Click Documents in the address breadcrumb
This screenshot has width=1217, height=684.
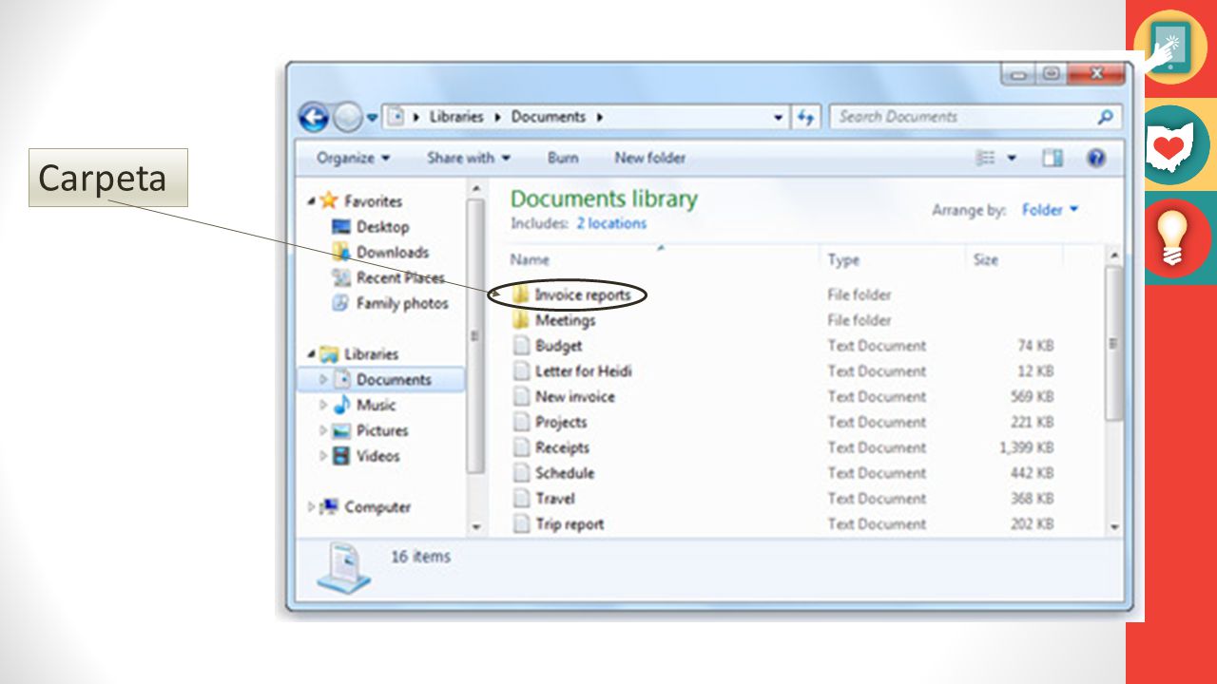tap(549, 117)
